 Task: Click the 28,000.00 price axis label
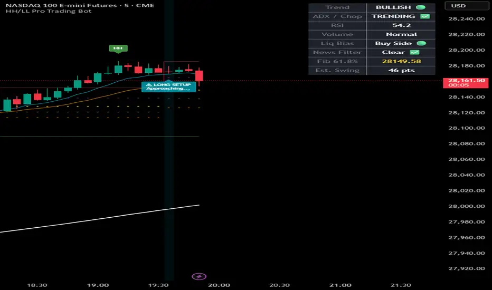click(467, 206)
